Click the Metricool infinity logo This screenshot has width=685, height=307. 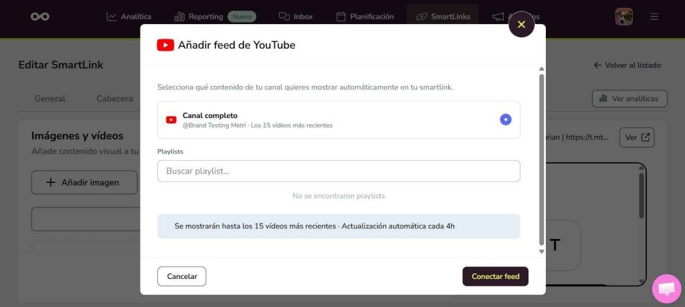[39, 17]
